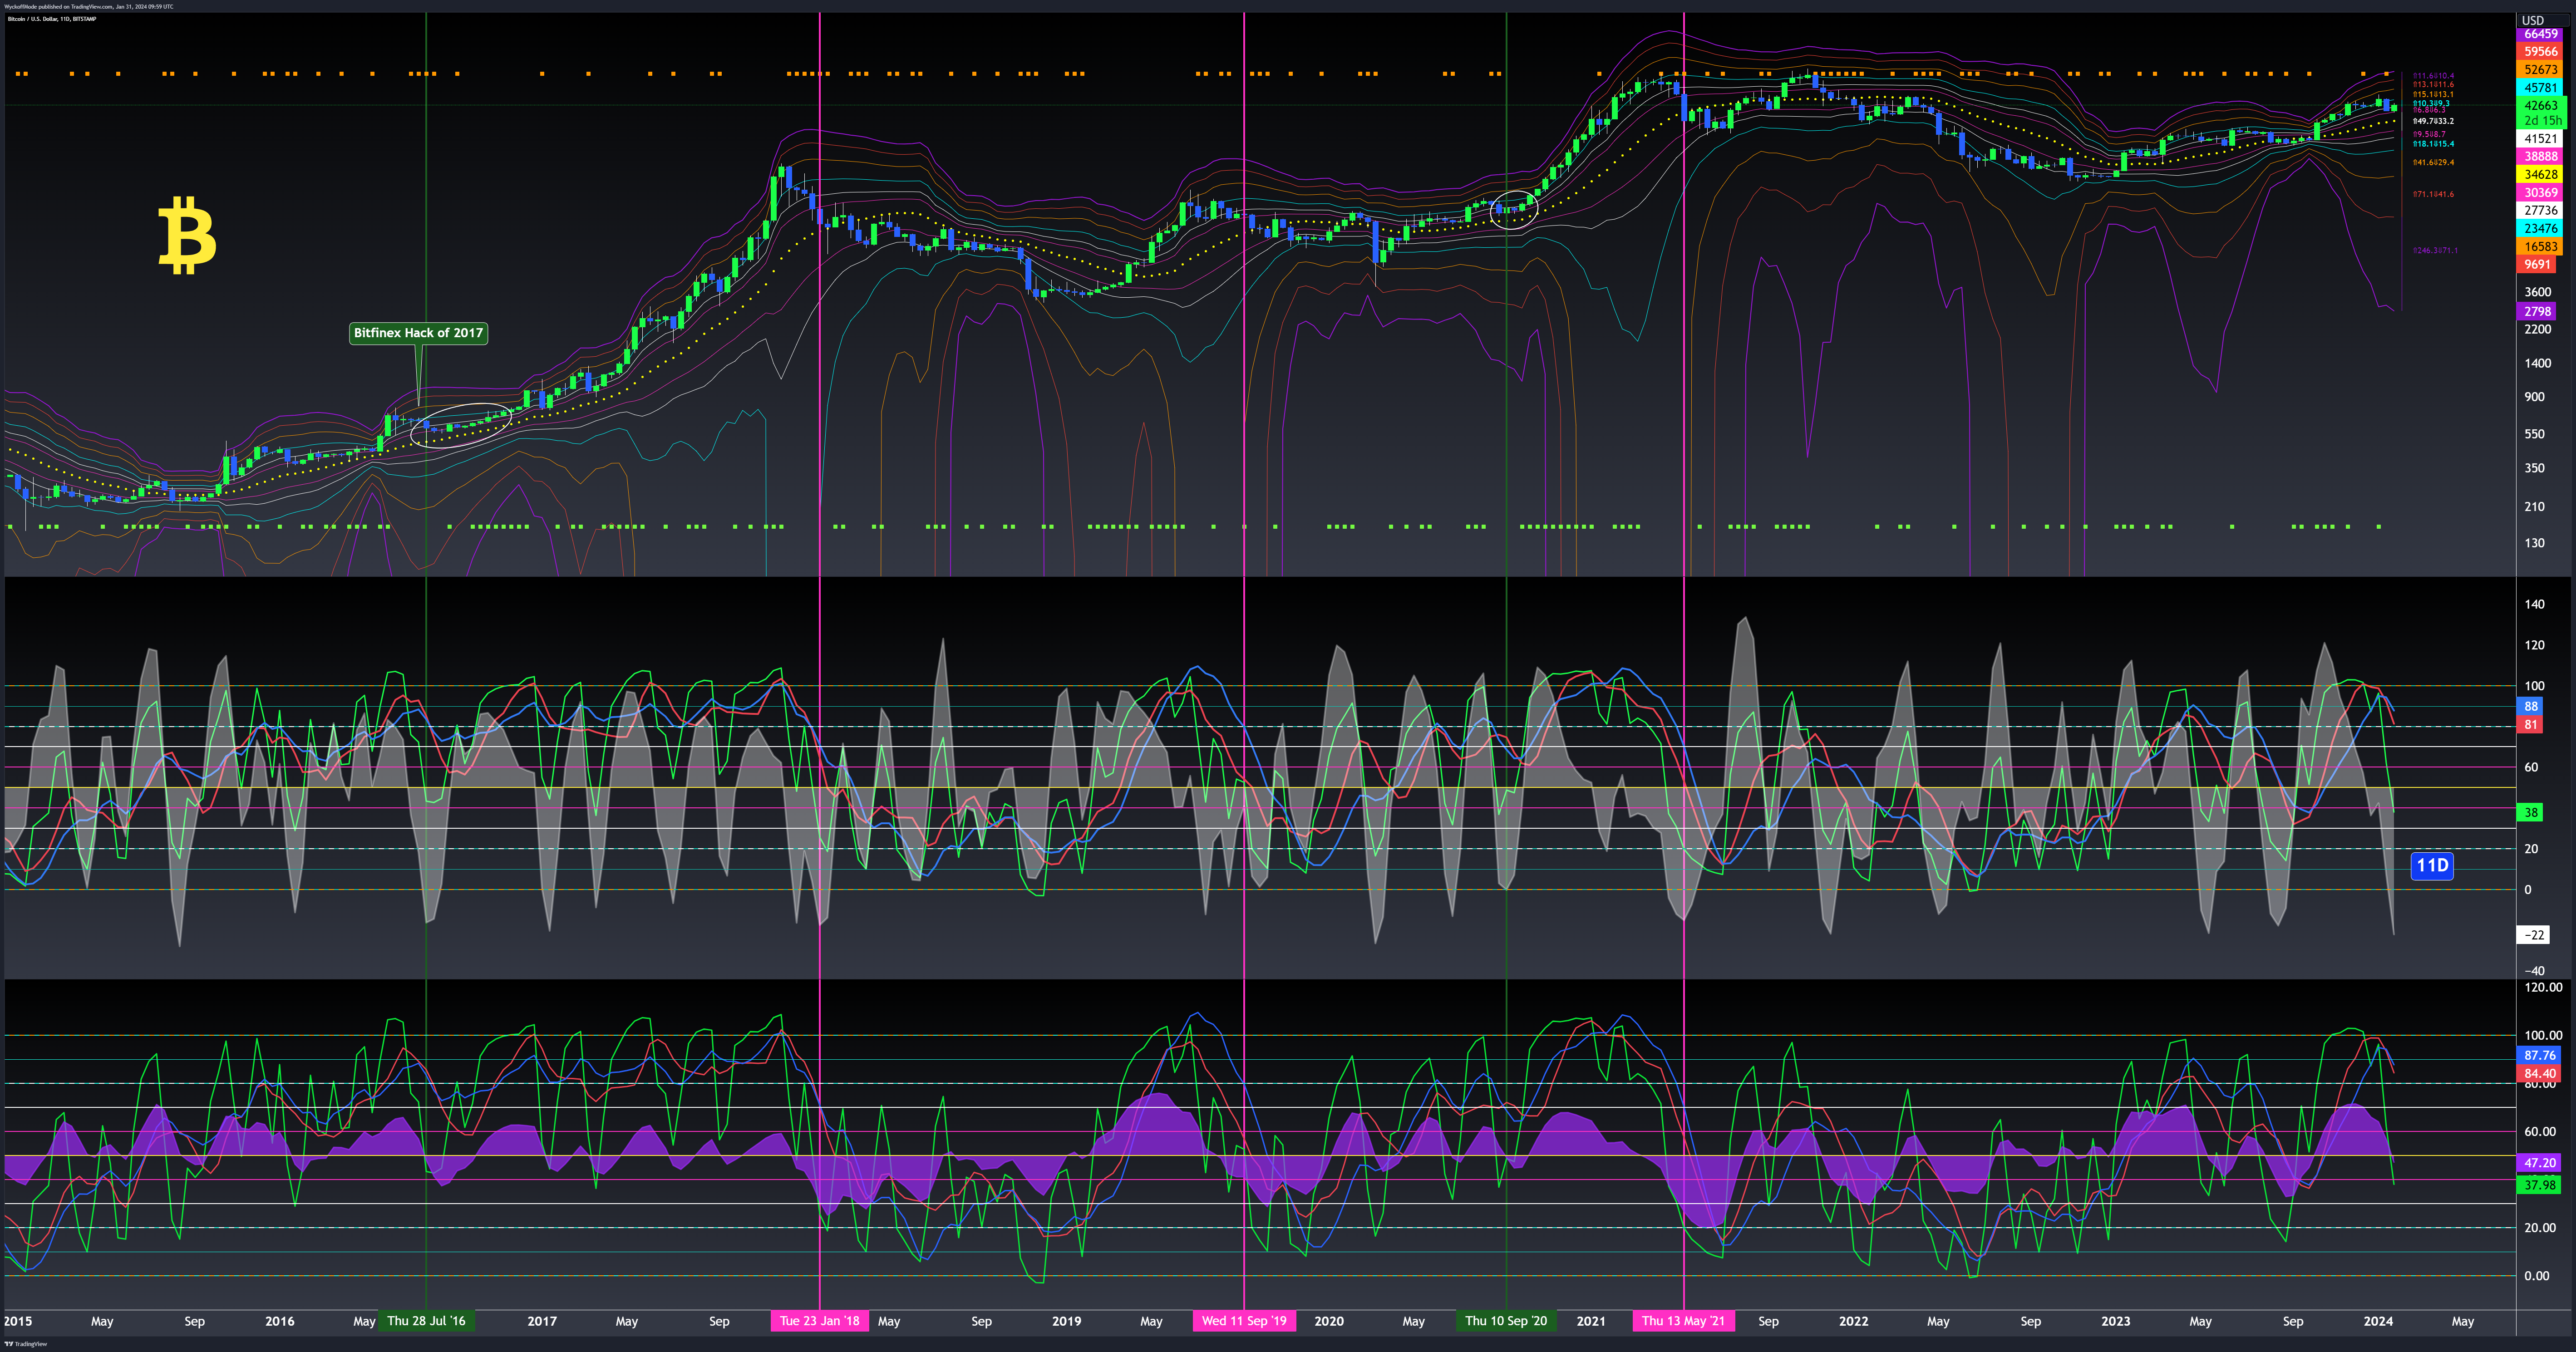
Task: Select the Bitfinex Hack of 2017 callout
Action: click(418, 333)
